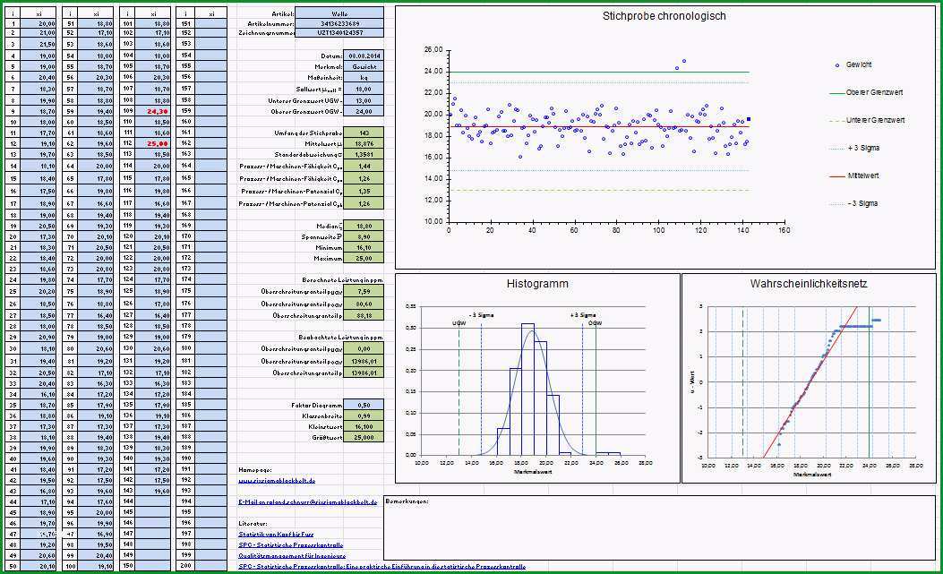The width and height of the screenshot is (943, 574).
Task: Select the Klassenbreite value 0,99
Action: pos(364,416)
